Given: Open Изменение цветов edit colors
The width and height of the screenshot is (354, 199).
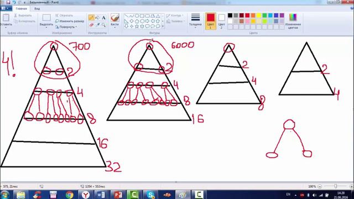Looking at the screenshot, I should 293,21.
